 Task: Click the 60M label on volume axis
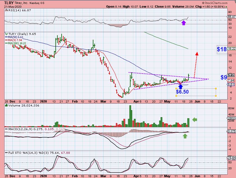[231, 108]
